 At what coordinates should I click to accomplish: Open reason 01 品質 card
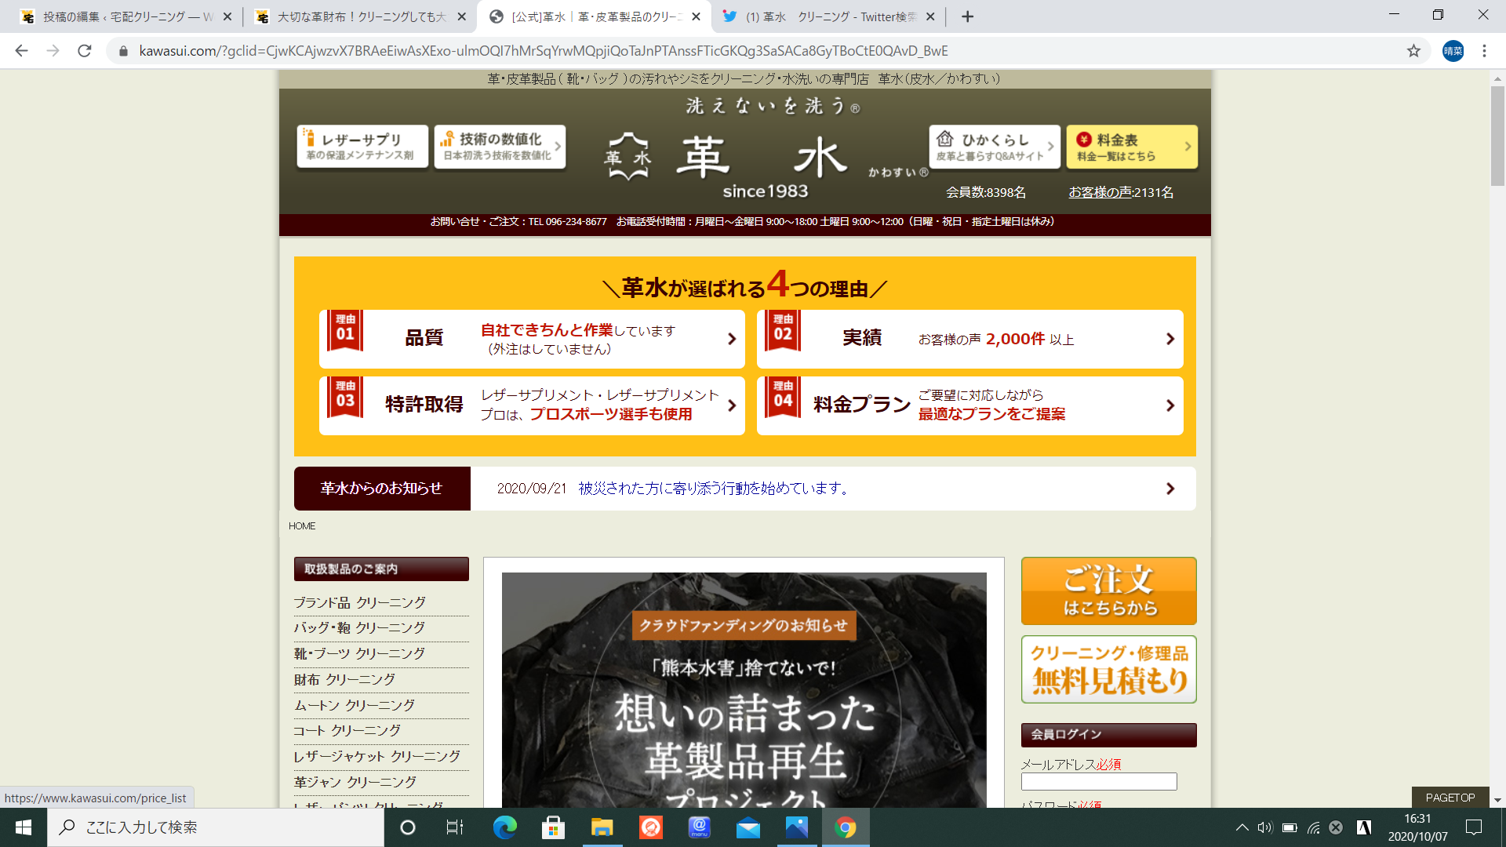click(x=532, y=339)
